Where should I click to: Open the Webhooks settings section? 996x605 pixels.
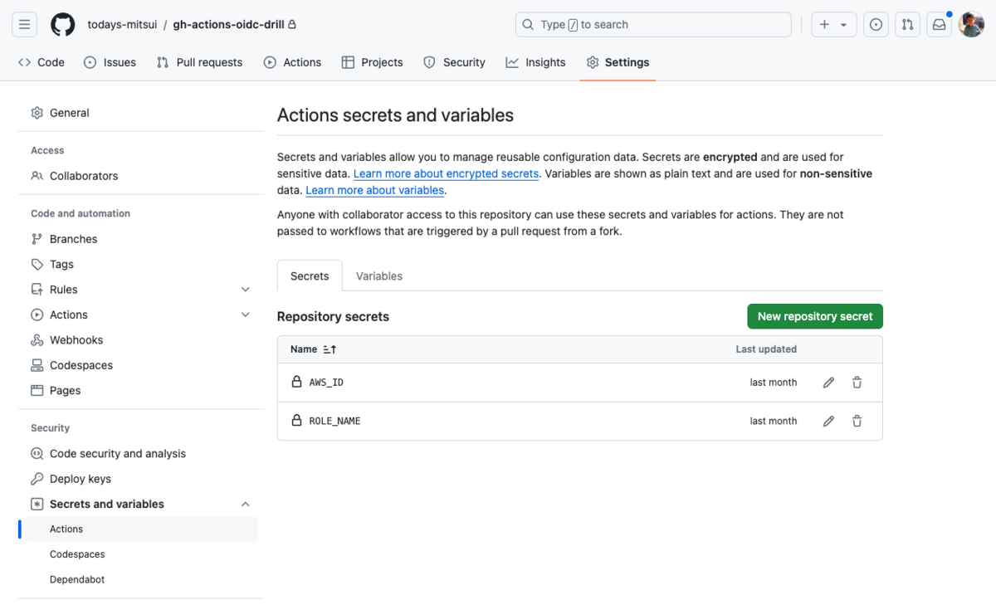click(76, 339)
